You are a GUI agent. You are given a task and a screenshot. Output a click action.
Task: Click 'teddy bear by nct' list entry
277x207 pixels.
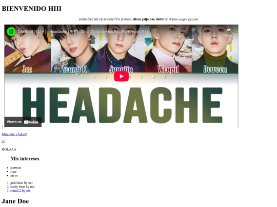click(x=22, y=187)
